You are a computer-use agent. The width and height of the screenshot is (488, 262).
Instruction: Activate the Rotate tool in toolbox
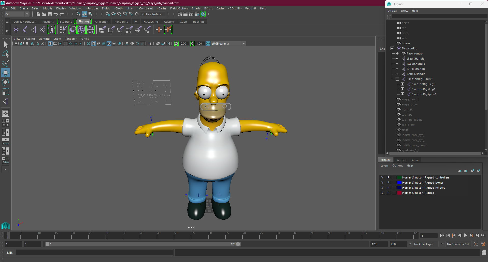tap(6, 82)
